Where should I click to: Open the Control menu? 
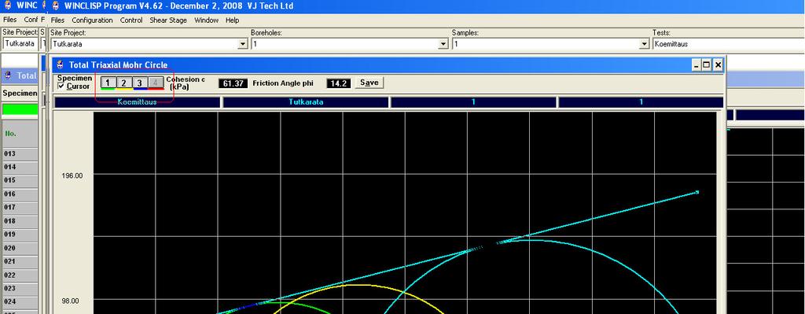tap(131, 20)
